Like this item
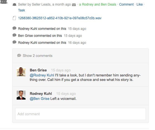 pyautogui.click(x=139, y=4)
